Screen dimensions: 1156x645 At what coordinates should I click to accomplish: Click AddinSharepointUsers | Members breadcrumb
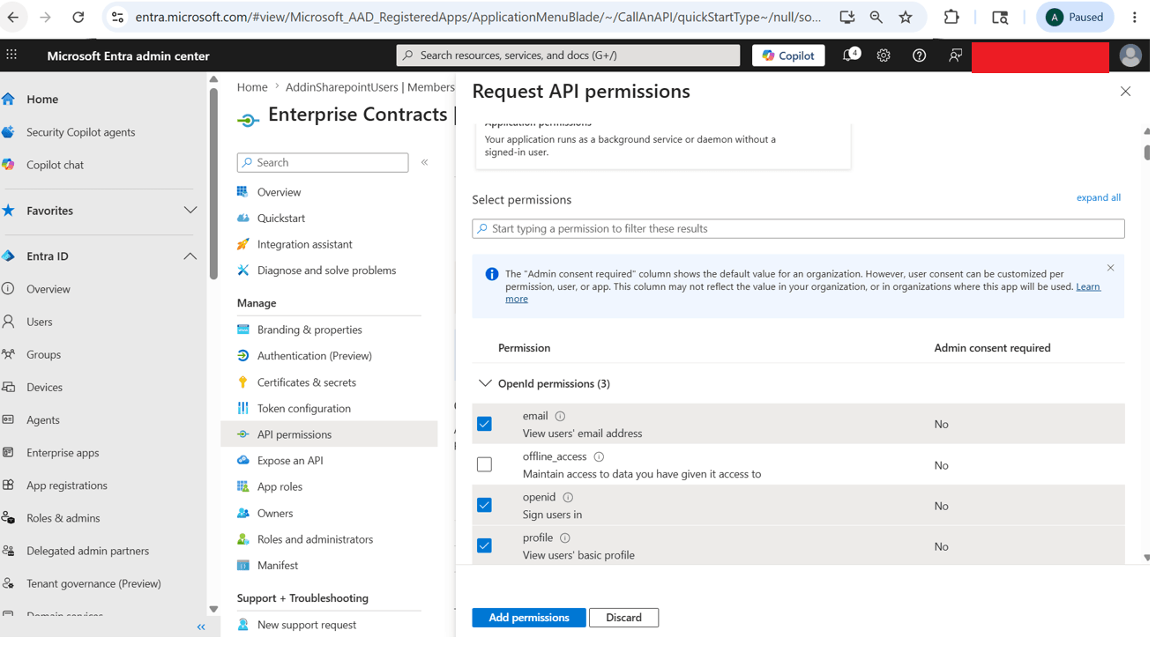(371, 87)
